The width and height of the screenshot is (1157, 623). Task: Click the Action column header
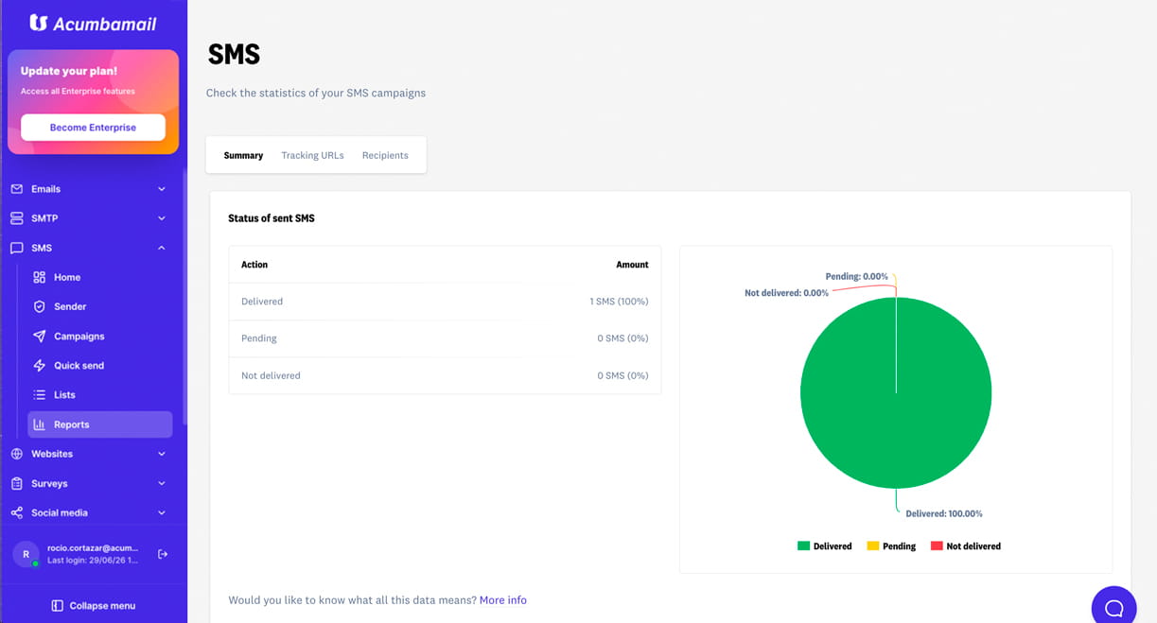point(254,265)
